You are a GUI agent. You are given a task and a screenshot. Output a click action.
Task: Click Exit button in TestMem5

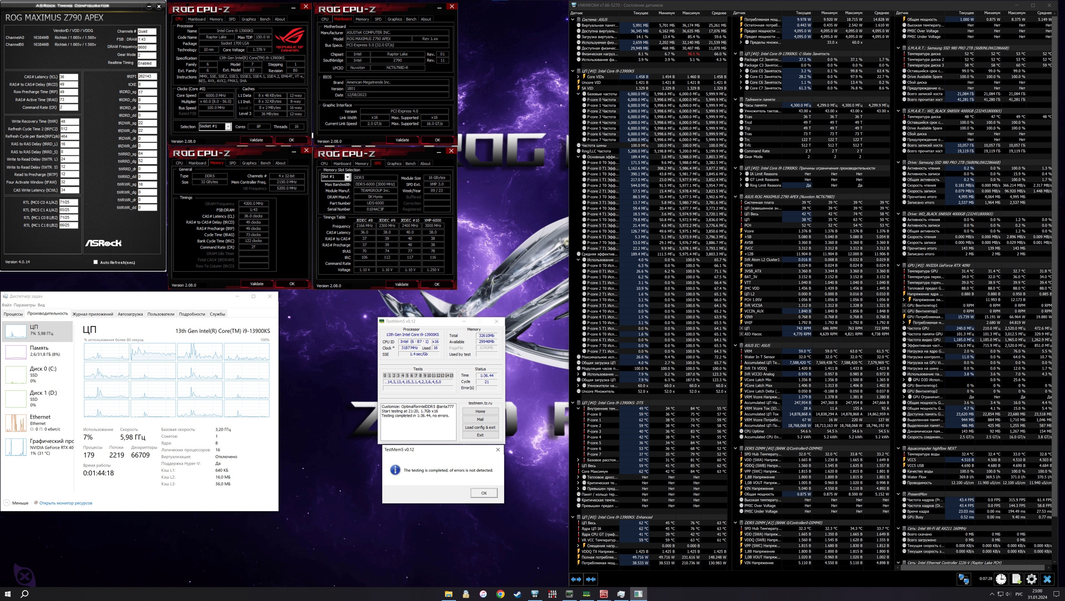coord(480,435)
